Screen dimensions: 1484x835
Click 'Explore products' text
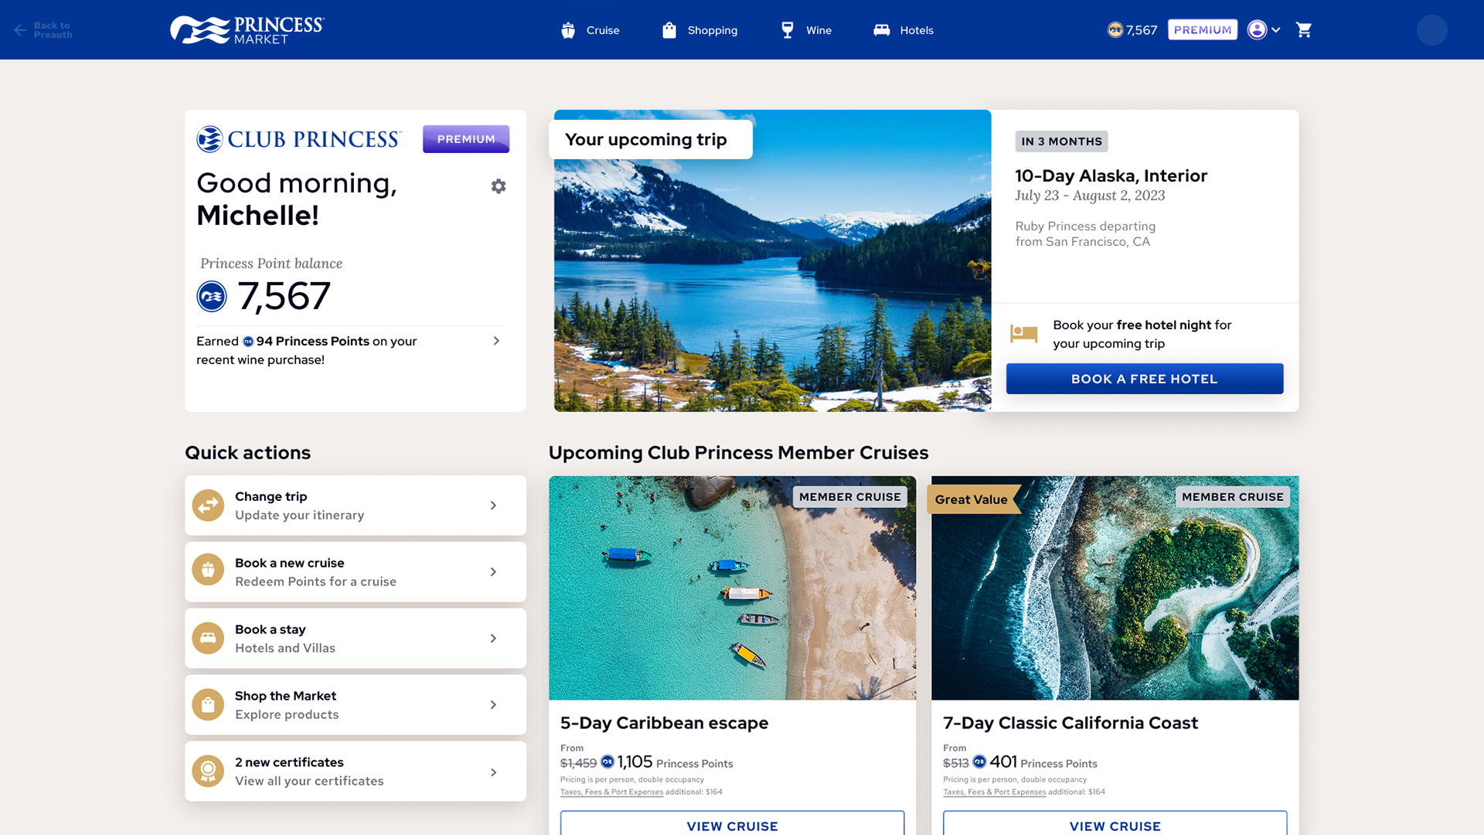click(x=287, y=715)
